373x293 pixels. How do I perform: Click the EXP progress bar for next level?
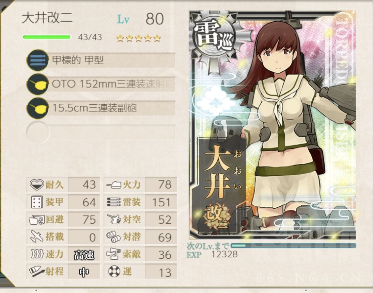[293, 245]
